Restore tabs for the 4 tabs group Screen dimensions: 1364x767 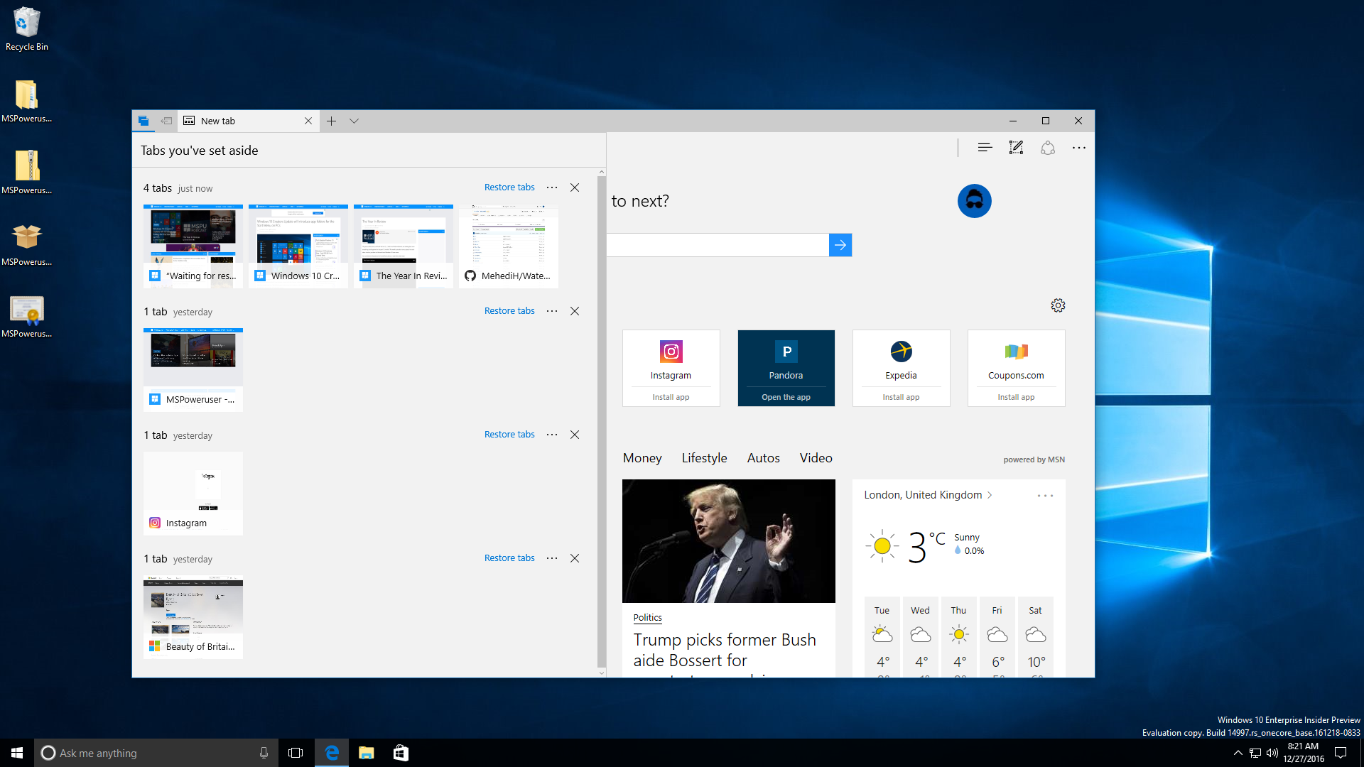coord(509,187)
